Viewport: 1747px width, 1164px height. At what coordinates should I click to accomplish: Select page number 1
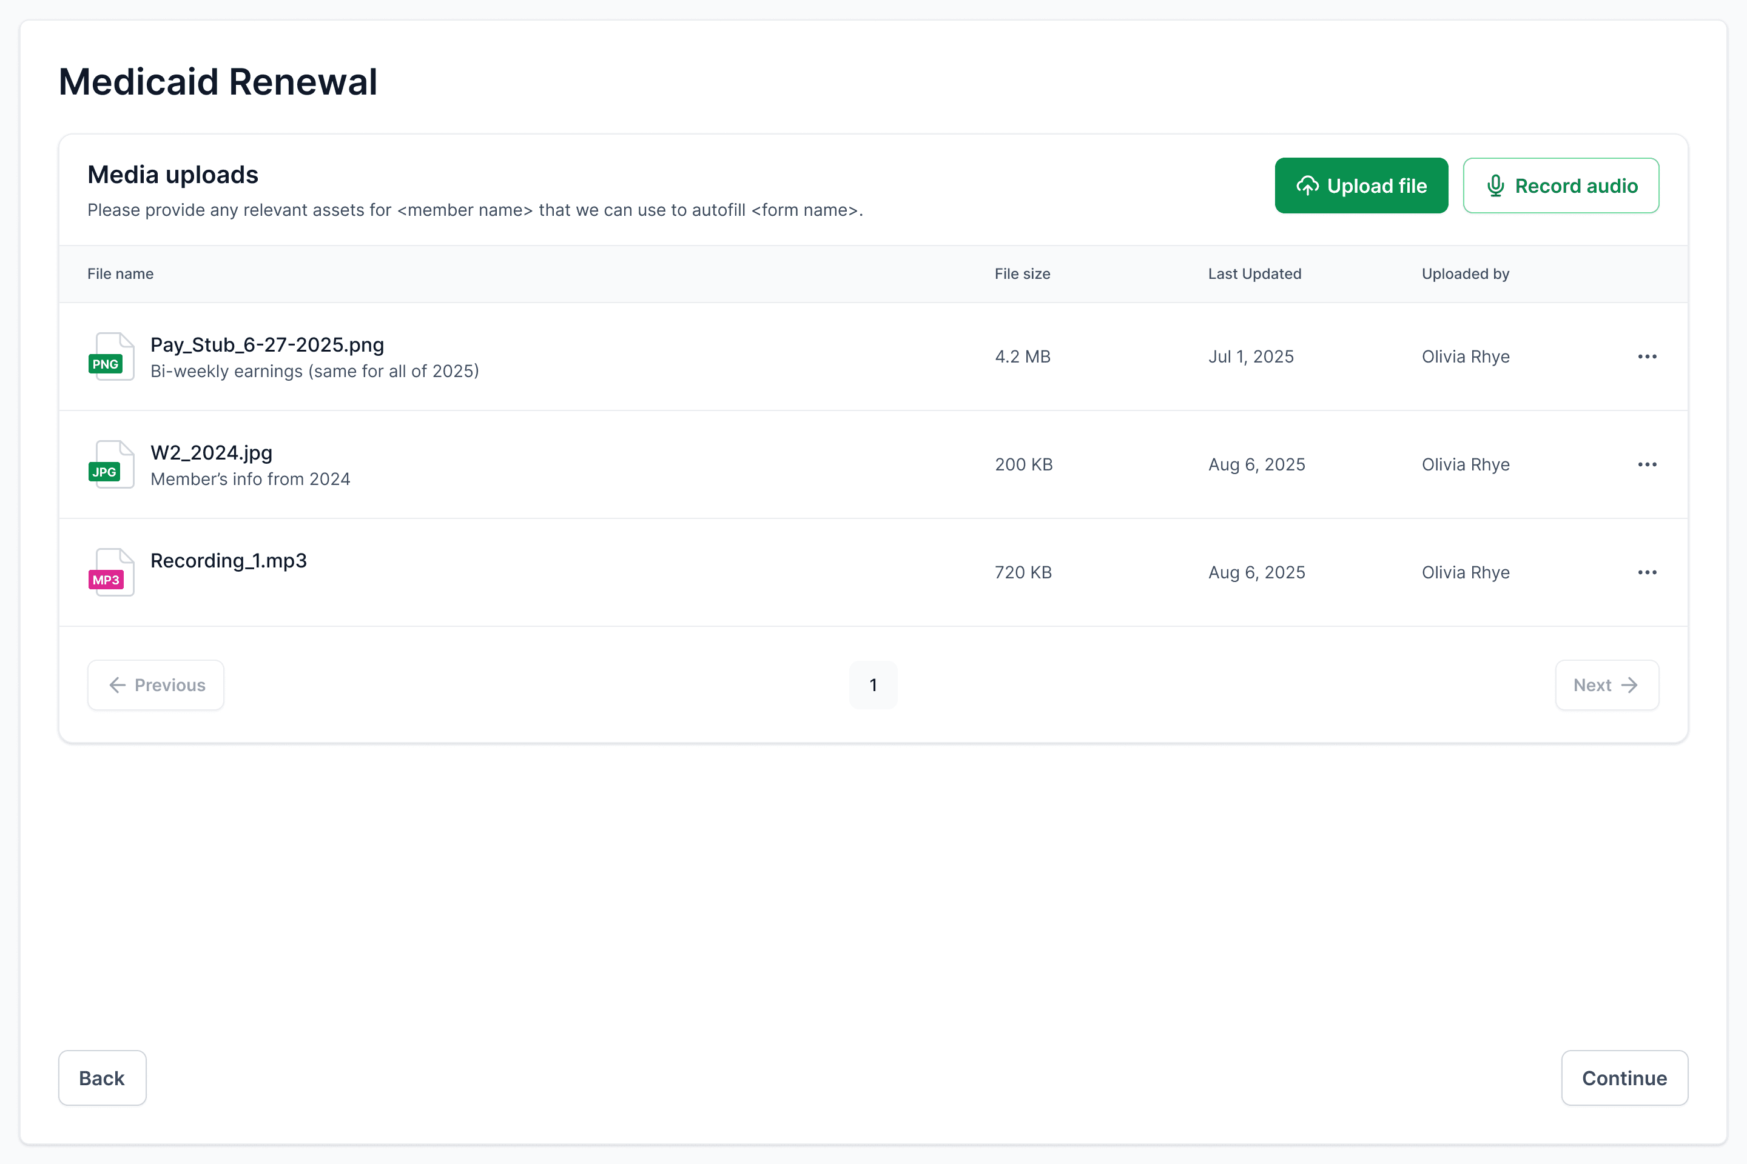click(x=873, y=685)
